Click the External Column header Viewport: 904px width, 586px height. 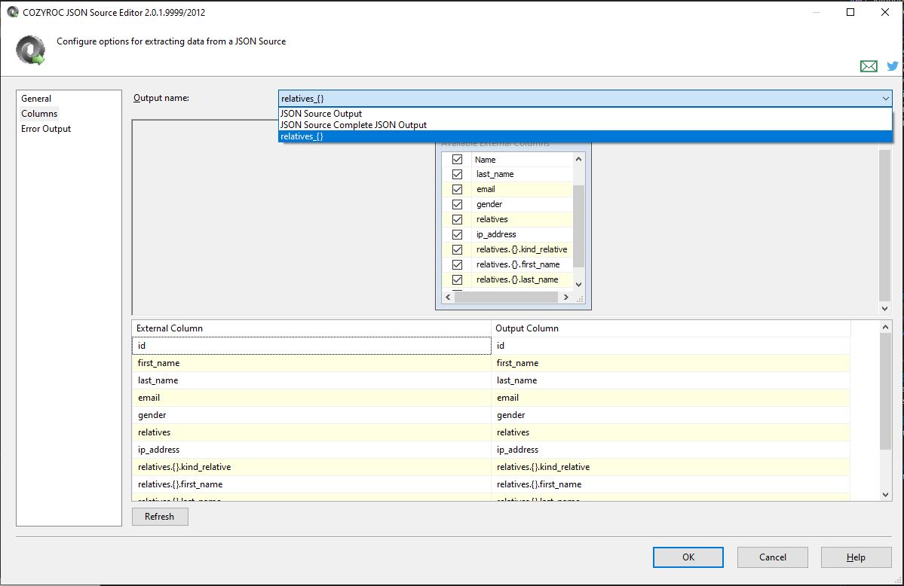click(311, 328)
